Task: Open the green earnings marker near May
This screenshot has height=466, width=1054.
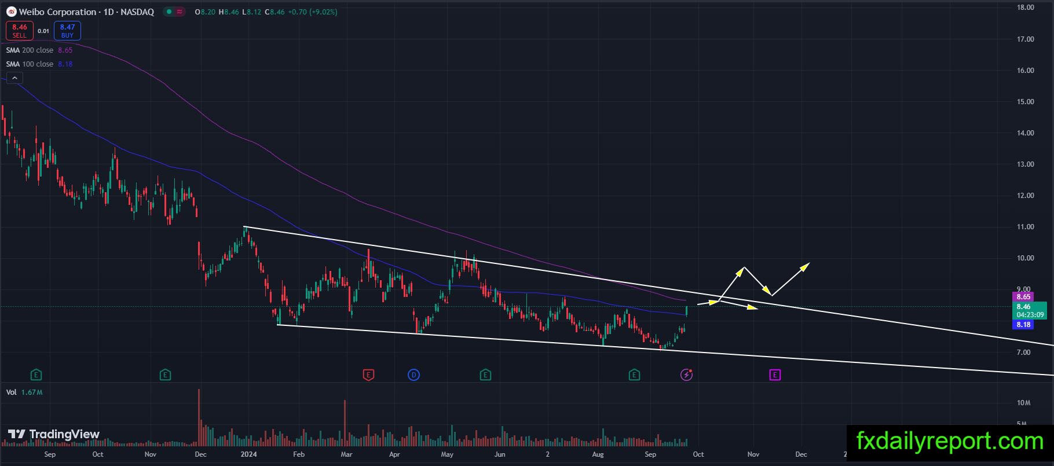Action: [485, 375]
